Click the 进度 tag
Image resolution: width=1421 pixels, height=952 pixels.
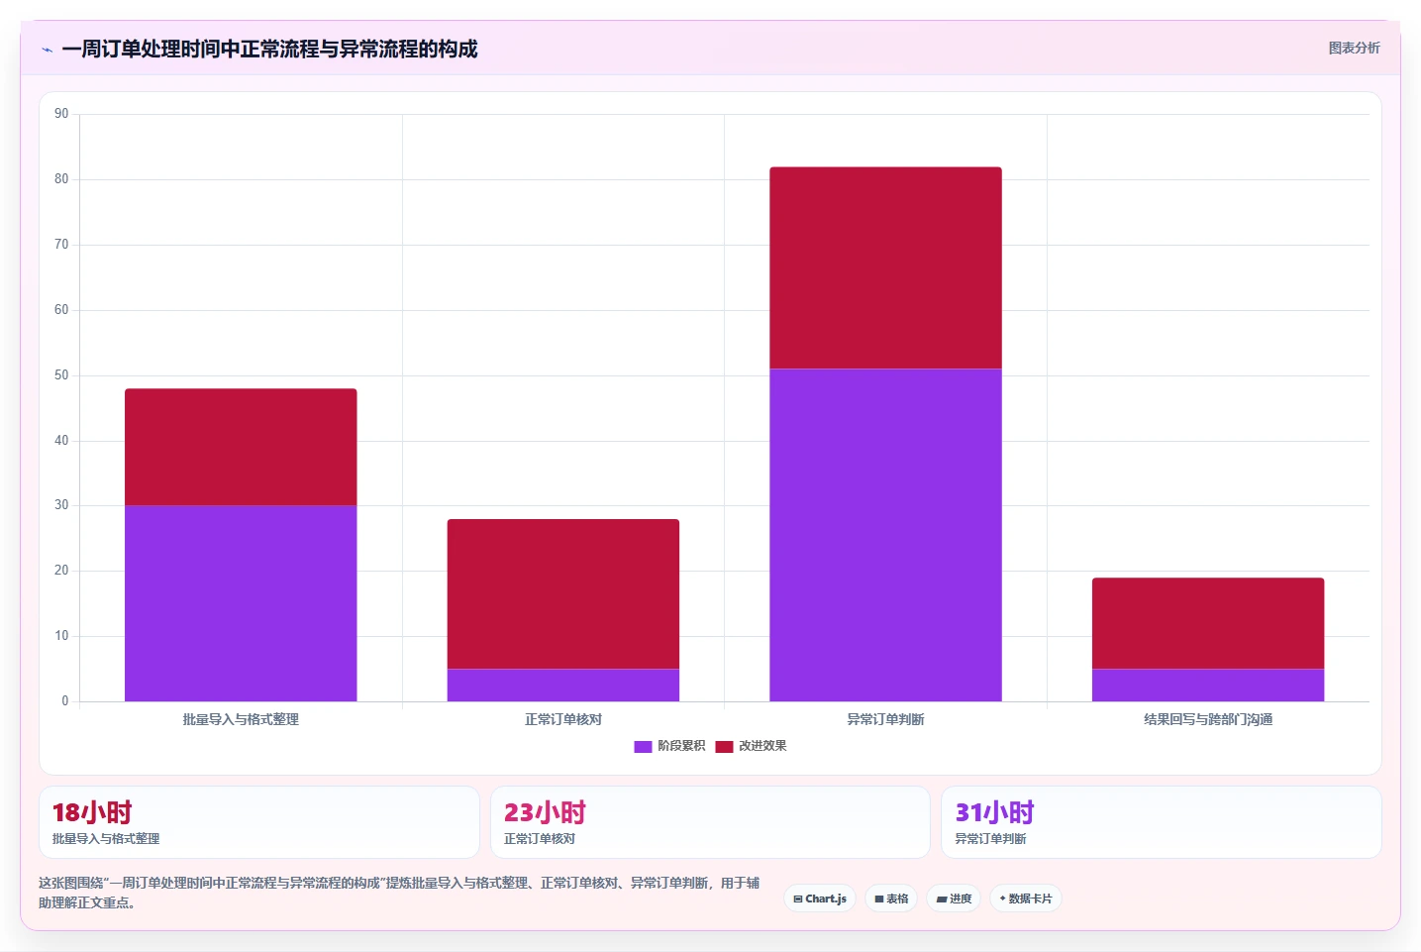(954, 899)
